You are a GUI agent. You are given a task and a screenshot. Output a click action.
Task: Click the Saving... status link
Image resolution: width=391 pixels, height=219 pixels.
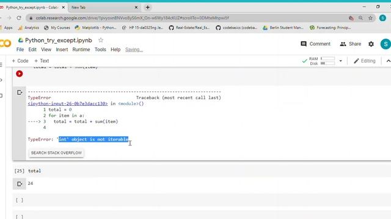coord(134,50)
